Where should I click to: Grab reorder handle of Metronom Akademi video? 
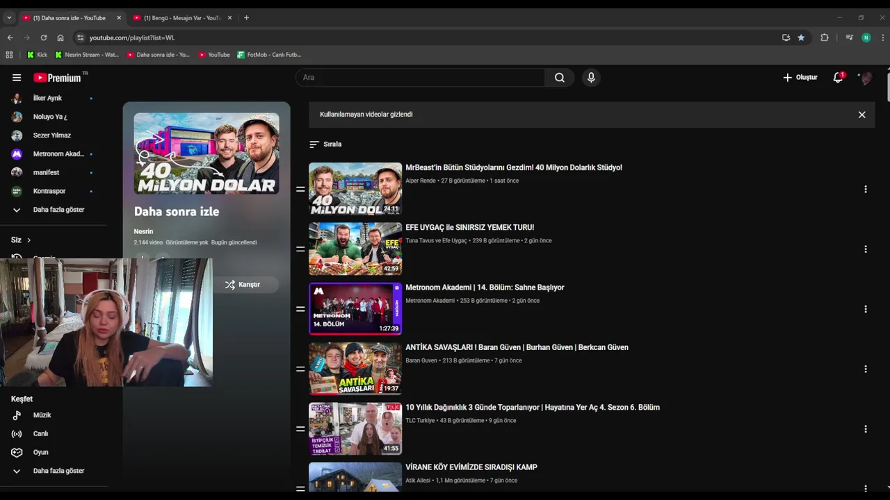pyautogui.click(x=300, y=309)
